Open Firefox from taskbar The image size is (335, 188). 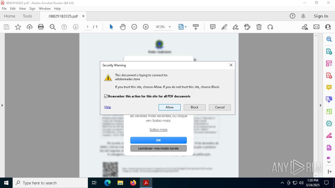tap(133, 183)
